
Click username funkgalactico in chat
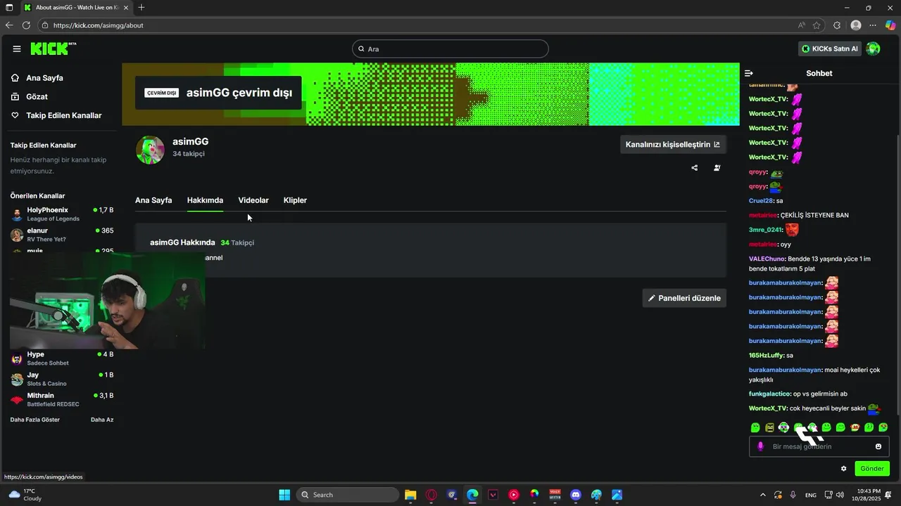770,394
